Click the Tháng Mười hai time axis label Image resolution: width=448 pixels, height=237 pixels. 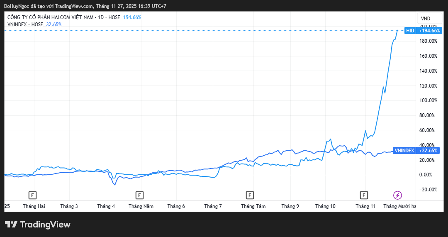coord(399,206)
